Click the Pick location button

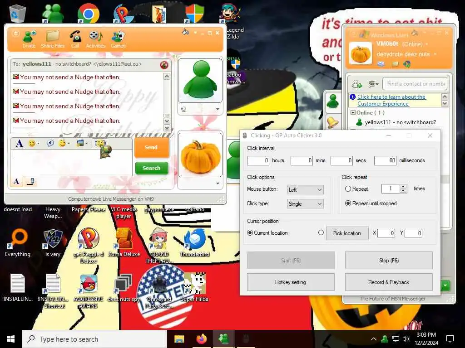[347, 233]
